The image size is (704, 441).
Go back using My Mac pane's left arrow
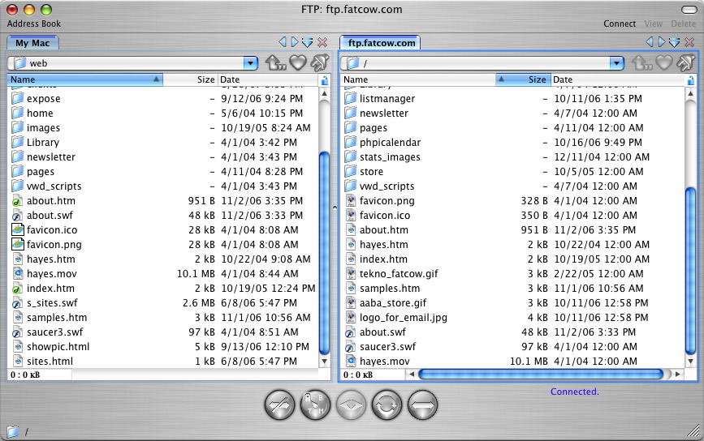(283, 42)
